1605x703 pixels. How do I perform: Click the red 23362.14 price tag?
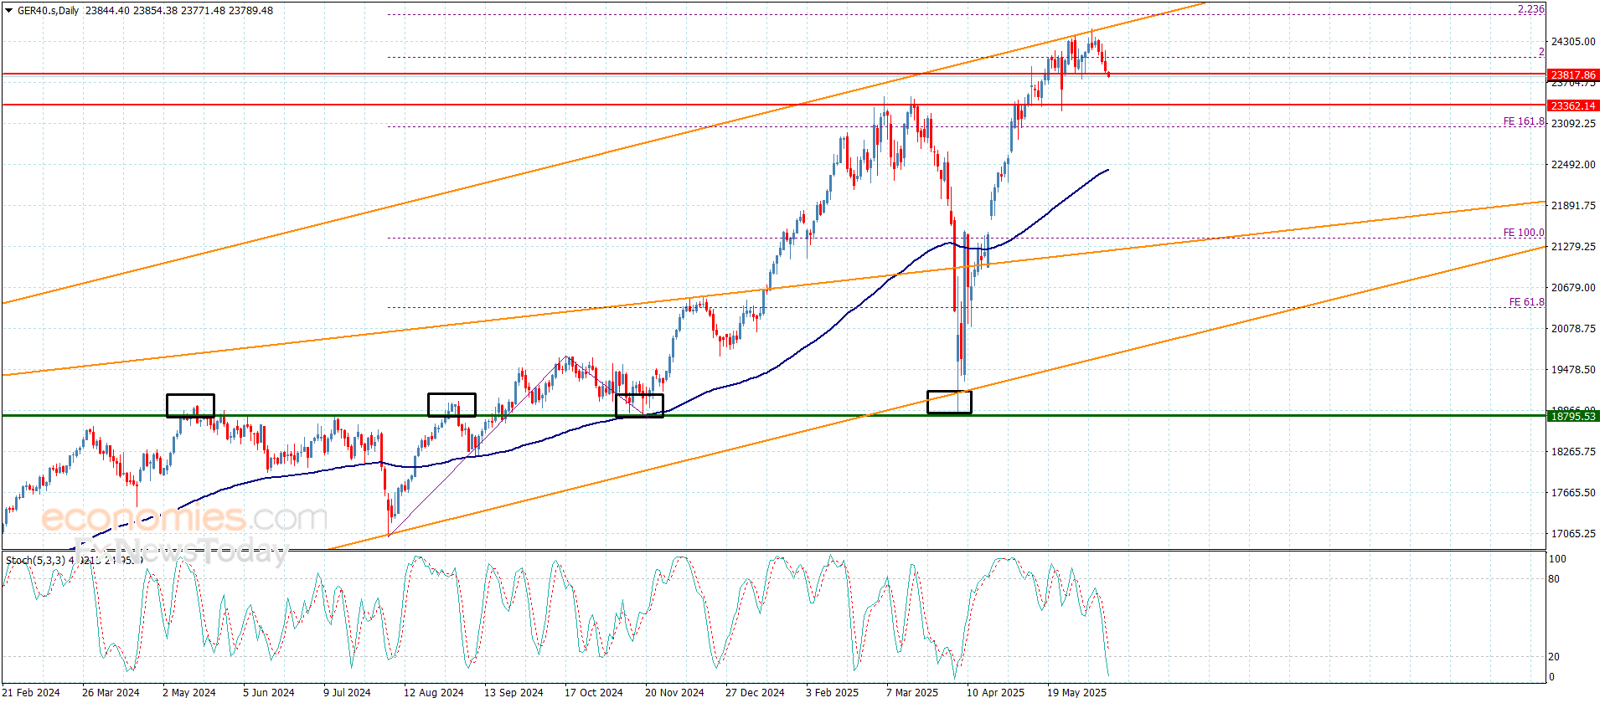tap(1574, 105)
